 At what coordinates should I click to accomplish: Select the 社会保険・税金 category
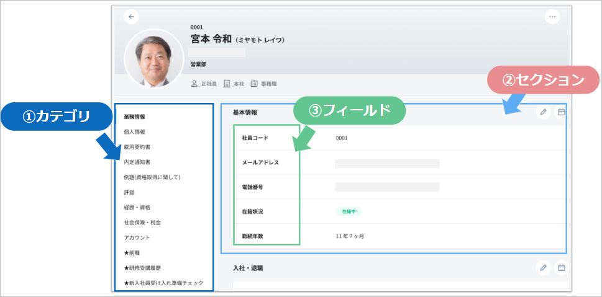(x=142, y=222)
